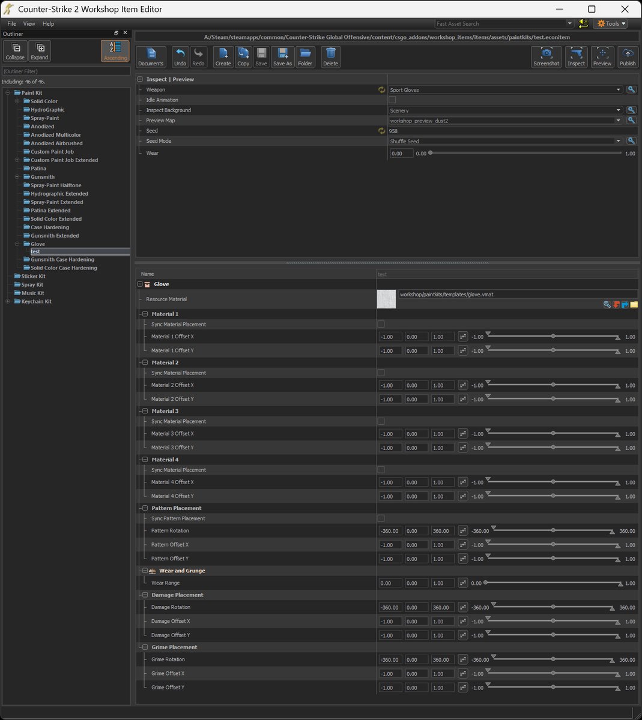Click the range toggle icon for Wear Range
Viewport: 642px width, 720px height.
coord(462,583)
